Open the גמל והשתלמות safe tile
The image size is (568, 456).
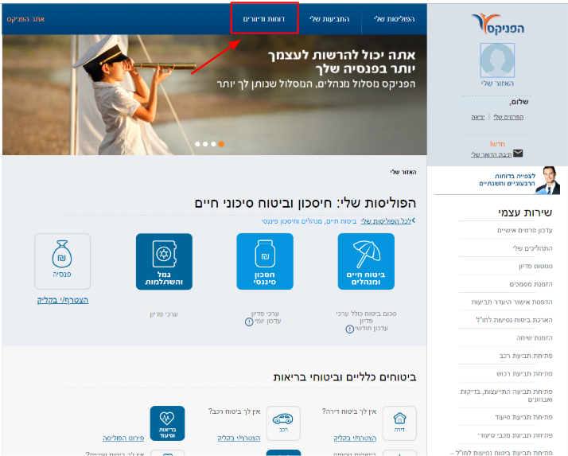(x=164, y=261)
